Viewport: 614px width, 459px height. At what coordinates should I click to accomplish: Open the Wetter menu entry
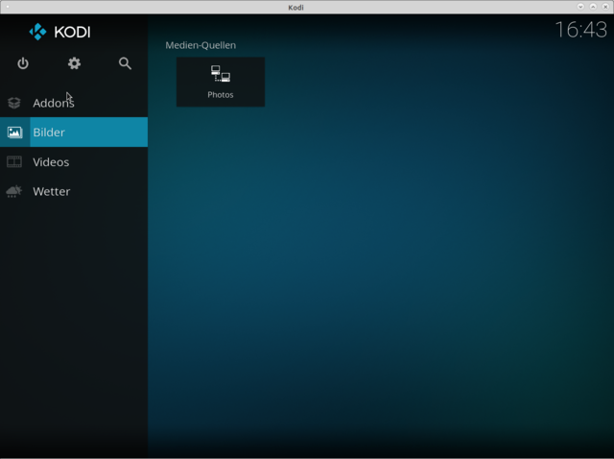(74, 191)
